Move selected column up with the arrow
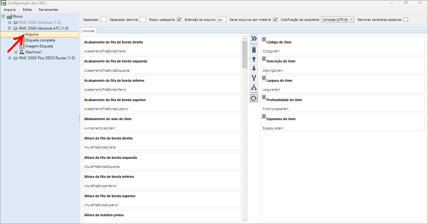Image resolution: width=428 pixels, height=224 pixels. click(x=254, y=59)
